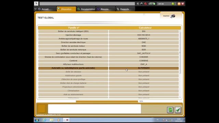The height and width of the screenshot is (123, 219).
Task: Click the vertical scrollbar thumb of the table
Action: pyautogui.click(x=180, y=53)
